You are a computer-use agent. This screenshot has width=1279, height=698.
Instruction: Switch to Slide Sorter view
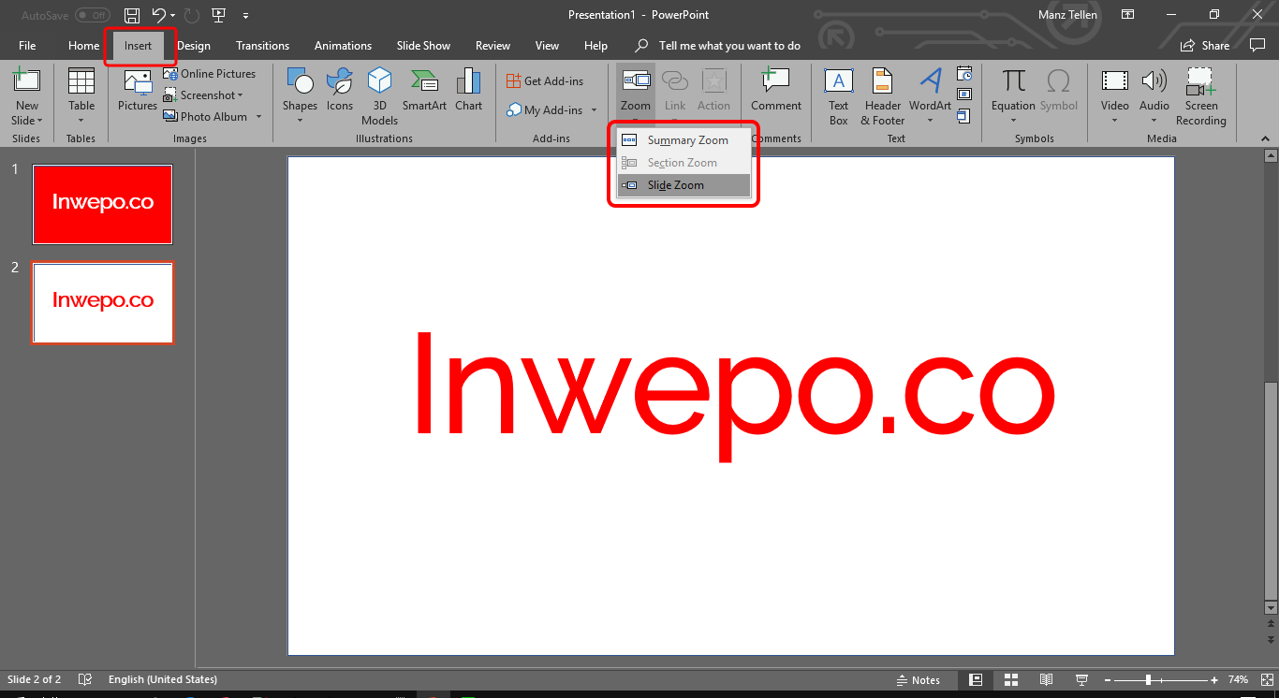click(1011, 680)
